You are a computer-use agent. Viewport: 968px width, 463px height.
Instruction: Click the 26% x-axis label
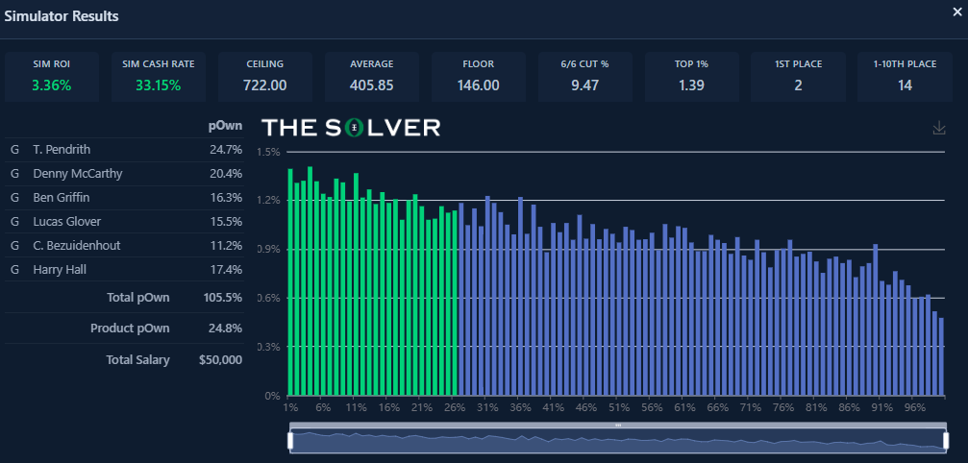[x=455, y=407]
